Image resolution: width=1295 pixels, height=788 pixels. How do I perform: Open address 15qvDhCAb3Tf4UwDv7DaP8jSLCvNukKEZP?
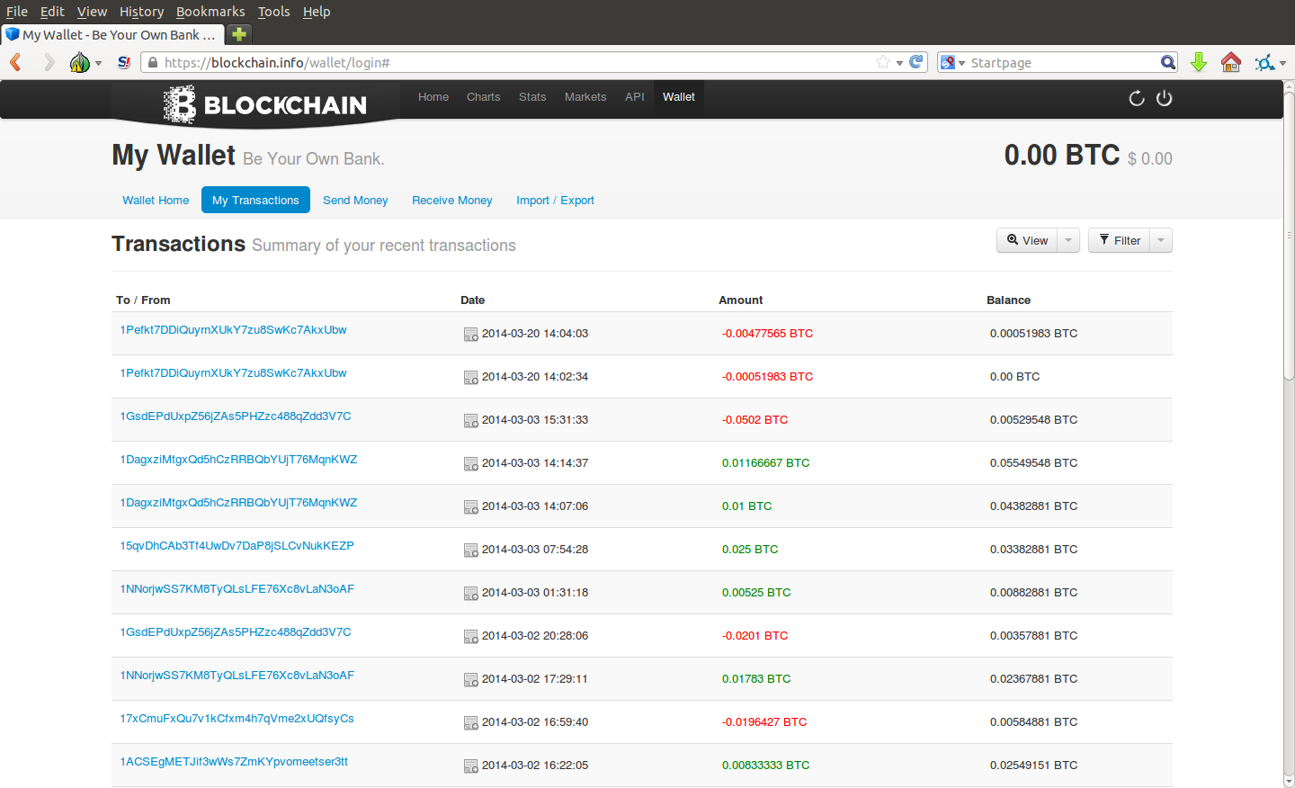237,546
